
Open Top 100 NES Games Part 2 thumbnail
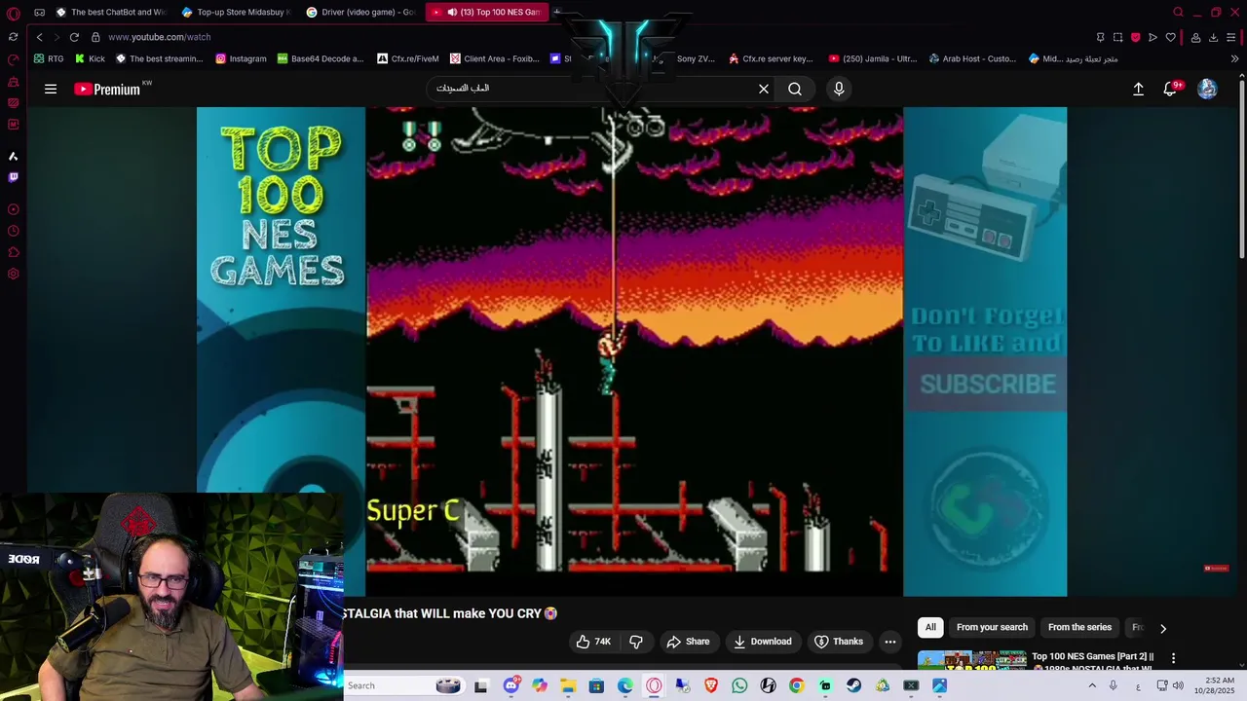(x=971, y=661)
